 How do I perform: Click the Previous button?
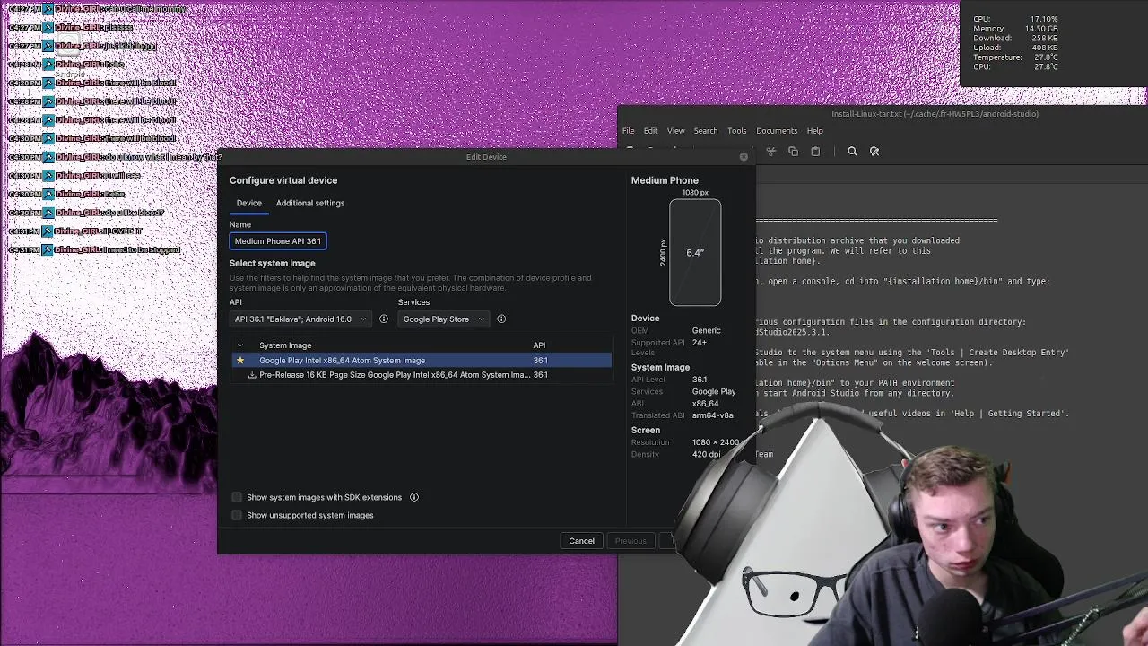click(631, 541)
